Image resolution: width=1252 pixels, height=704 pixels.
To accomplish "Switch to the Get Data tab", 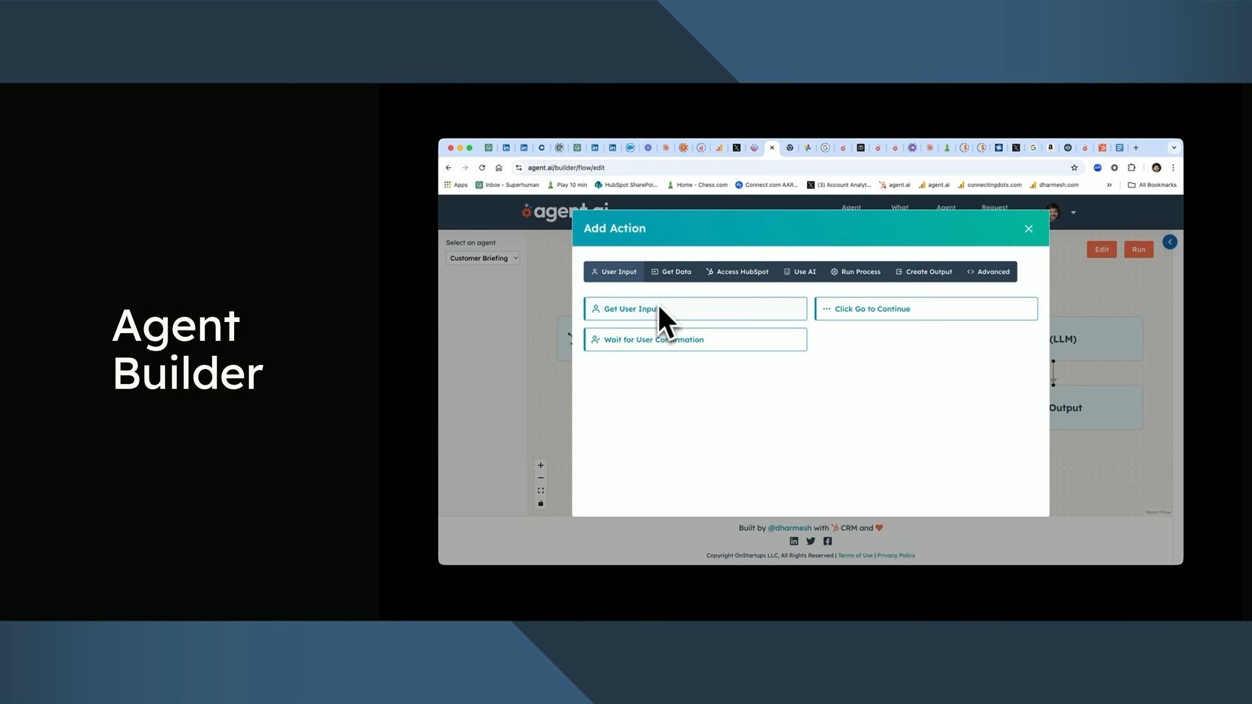I will (x=671, y=272).
